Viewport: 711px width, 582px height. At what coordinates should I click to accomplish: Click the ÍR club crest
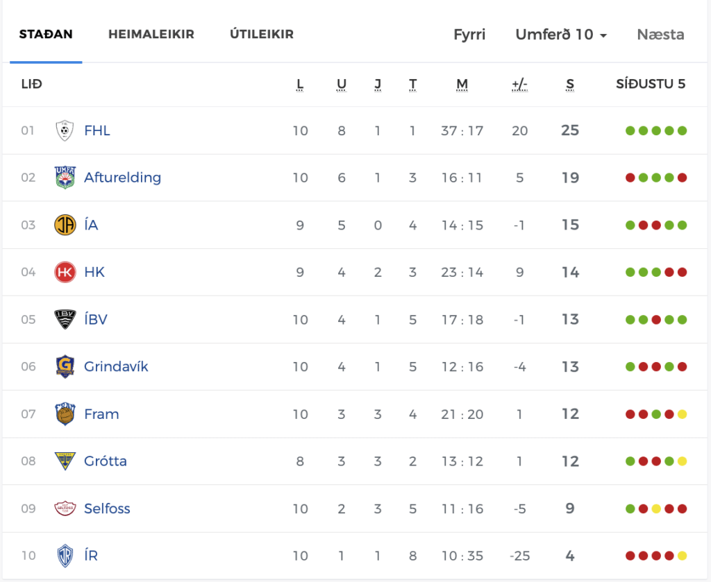[65, 556]
